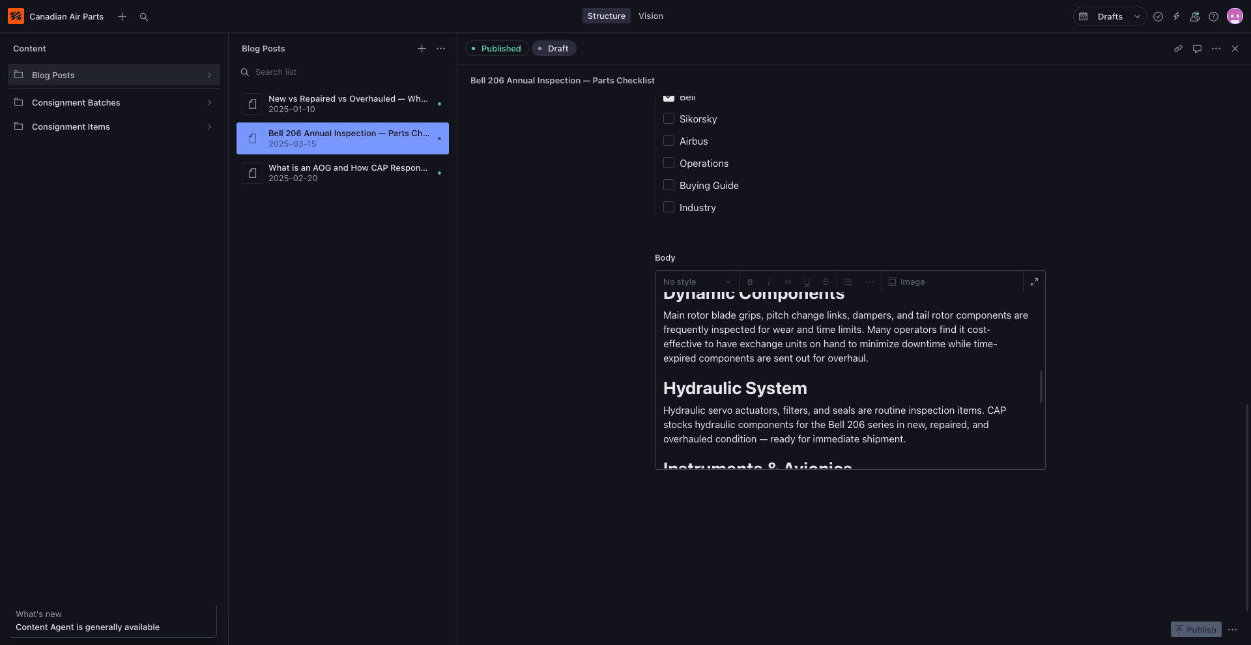Open publish actions ellipsis menu
The width and height of the screenshot is (1251, 645).
[x=1232, y=629]
